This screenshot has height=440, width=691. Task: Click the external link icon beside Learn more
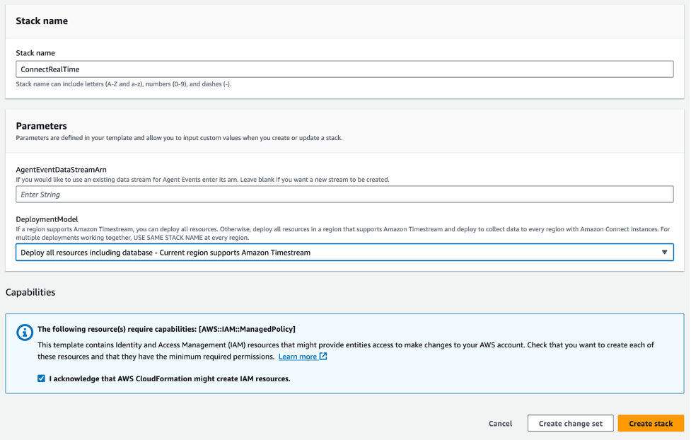click(x=323, y=357)
